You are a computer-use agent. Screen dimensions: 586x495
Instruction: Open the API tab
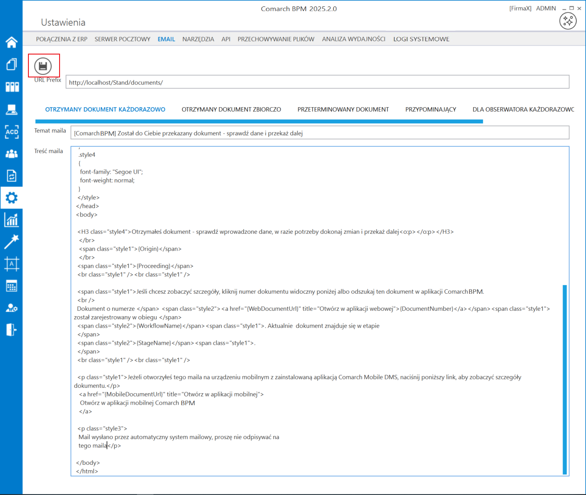(226, 39)
